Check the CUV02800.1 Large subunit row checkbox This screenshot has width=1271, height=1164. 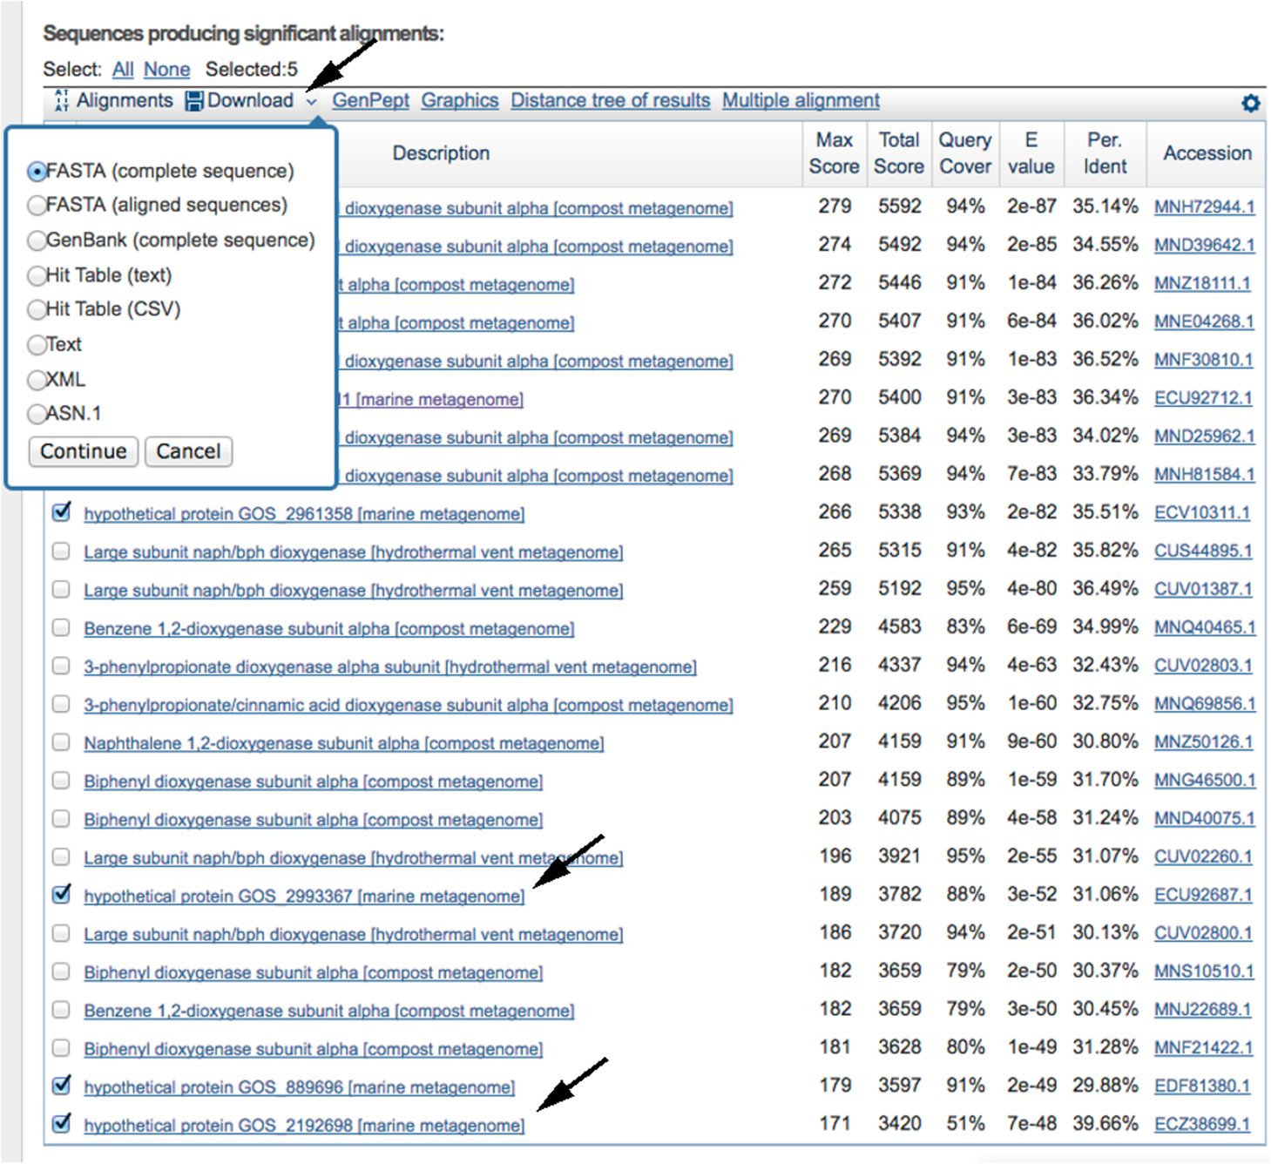61,933
